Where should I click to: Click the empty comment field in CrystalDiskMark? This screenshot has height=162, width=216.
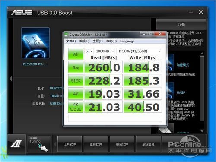[115, 118]
